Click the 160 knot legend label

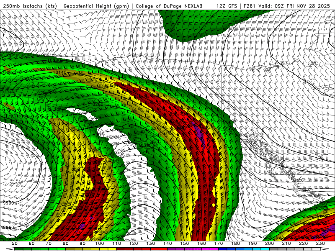pos(201,243)
